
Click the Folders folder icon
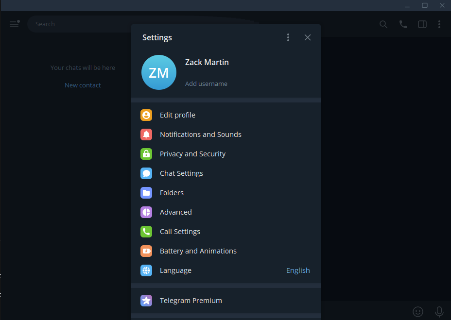[x=146, y=193]
